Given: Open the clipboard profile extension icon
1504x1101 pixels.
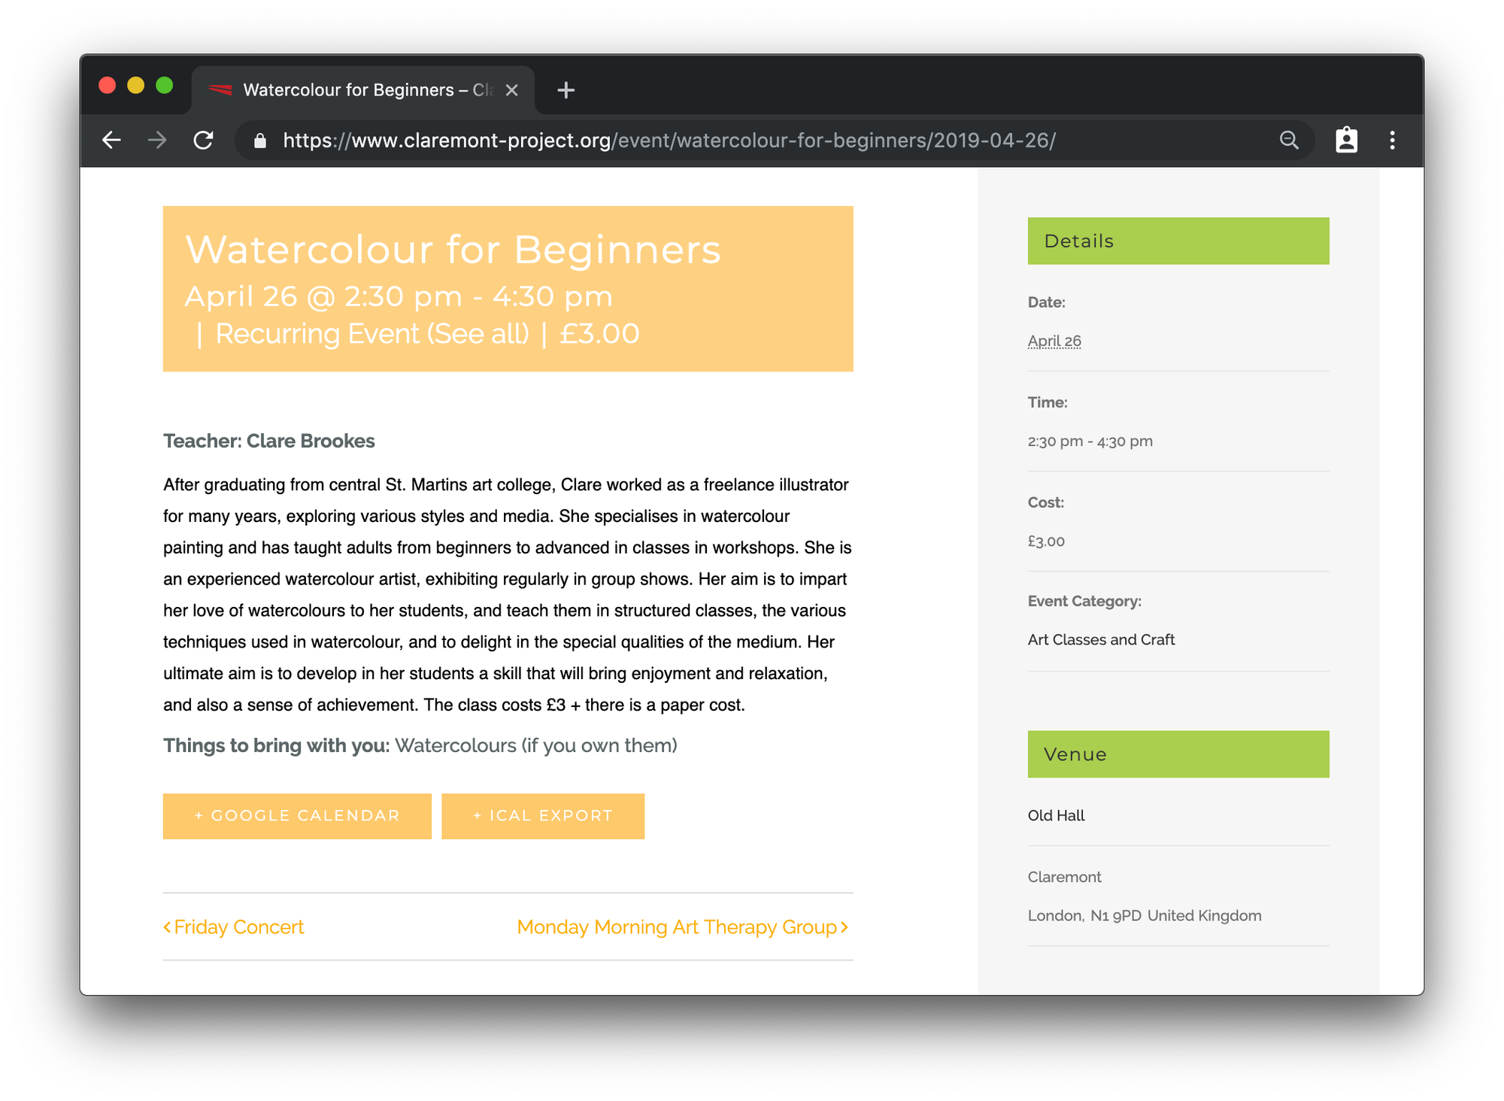Looking at the screenshot, I should click(1346, 141).
